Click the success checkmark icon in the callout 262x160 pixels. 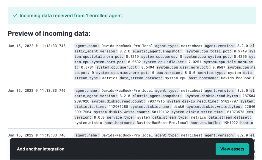pos(15,15)
